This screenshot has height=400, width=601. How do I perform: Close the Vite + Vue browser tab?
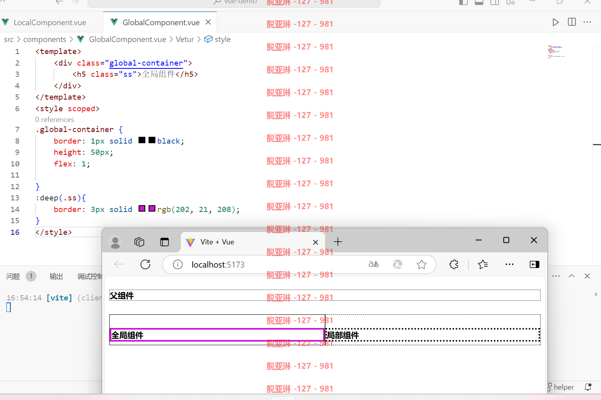tap(316, 242)
